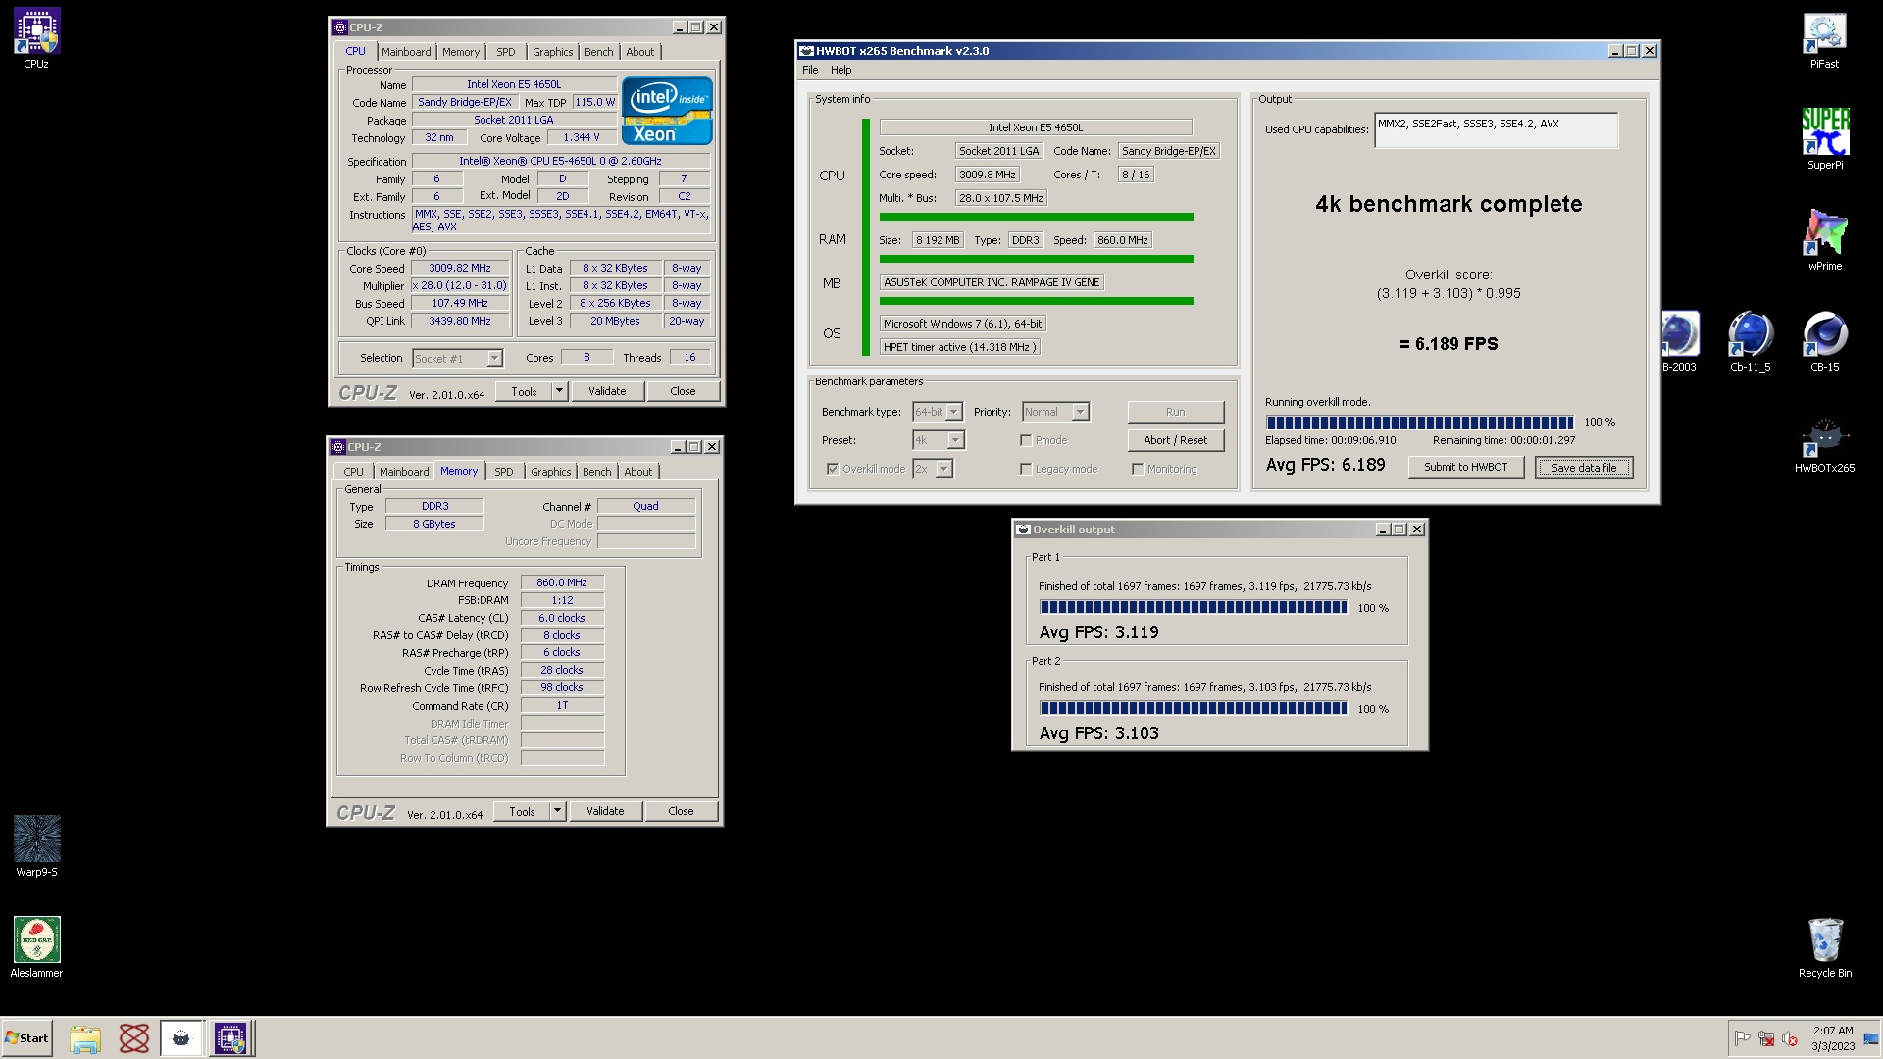Switch to SPD tab in top CPU-Z
The height and width of the screenshot is (1059, 1883).
click(505, 52)
